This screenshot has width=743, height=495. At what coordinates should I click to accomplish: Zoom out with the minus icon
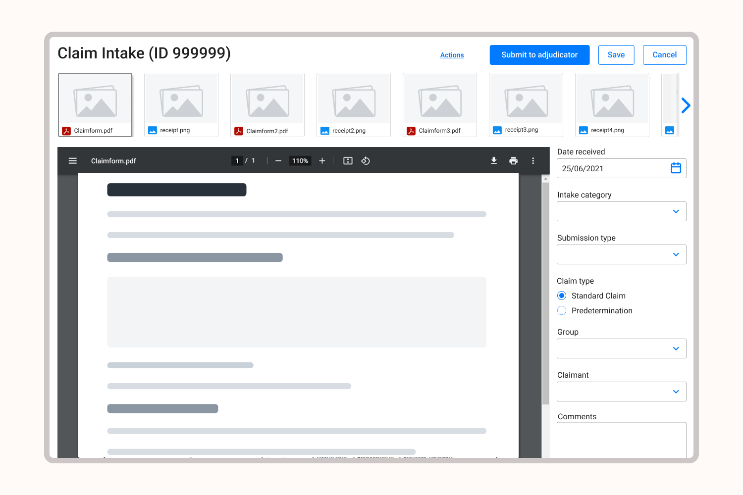pyautogui.click(x=278, y=161)
